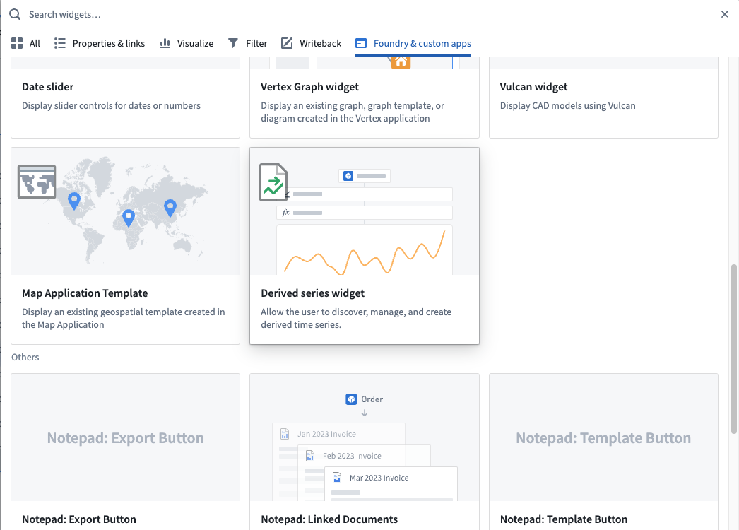Click the Filter funnel icon

click(233, 43)
